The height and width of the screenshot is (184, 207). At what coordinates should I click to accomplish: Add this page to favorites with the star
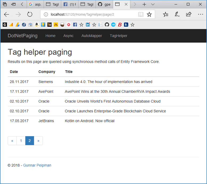pos(149,14)
